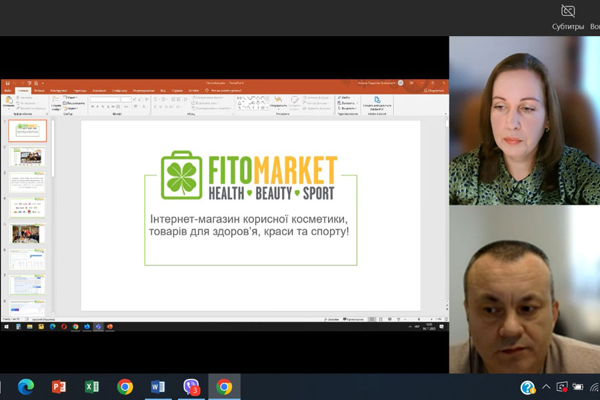Select slide 2 thumbnail with group photo
This screenshot has width=600, height=400.
pyautogui.click(x=27, y=156)
